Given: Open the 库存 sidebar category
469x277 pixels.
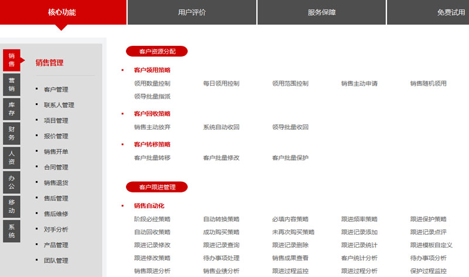Looking at the screenshot, I should pyautogui.click(x=12, y=109).
